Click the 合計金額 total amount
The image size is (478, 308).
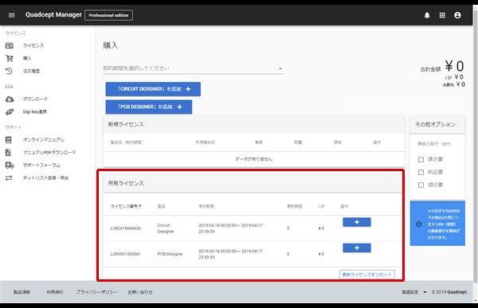pos(442,67)
